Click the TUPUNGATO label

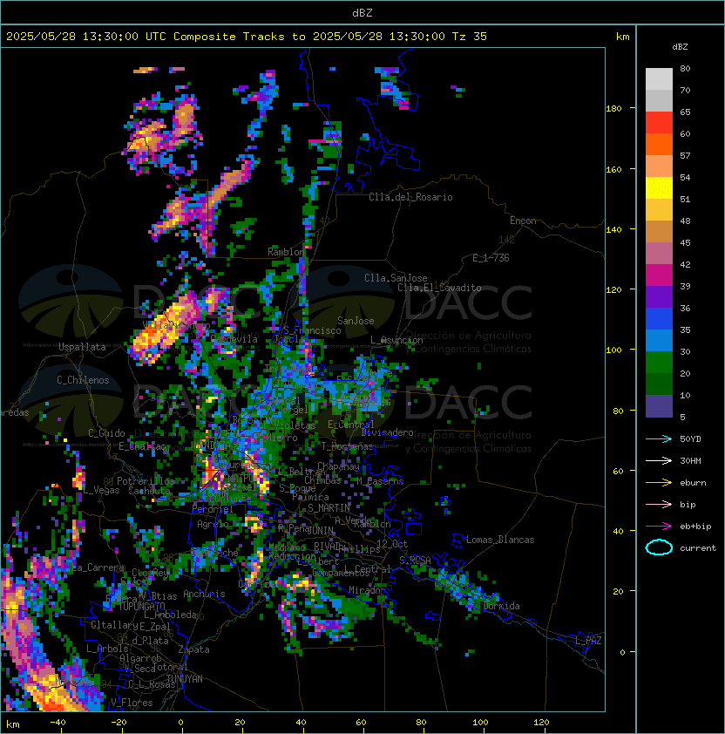pyautogui.click(x=142, y=606)
